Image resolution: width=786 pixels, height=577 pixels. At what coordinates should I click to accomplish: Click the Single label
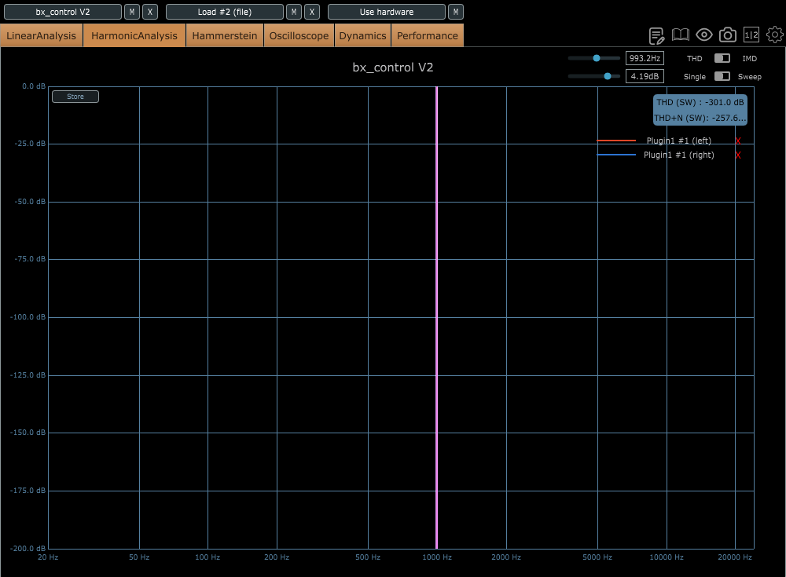[694, 77]
